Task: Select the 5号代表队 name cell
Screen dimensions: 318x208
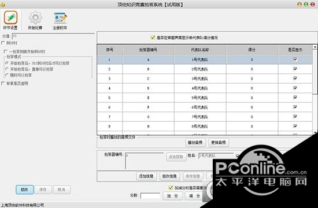Action: click(200, 98)
